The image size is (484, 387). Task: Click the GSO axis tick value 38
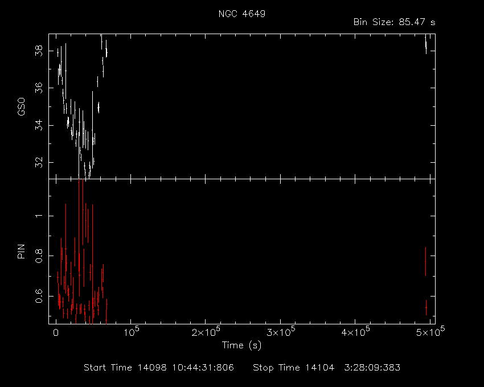click(39, 51)
